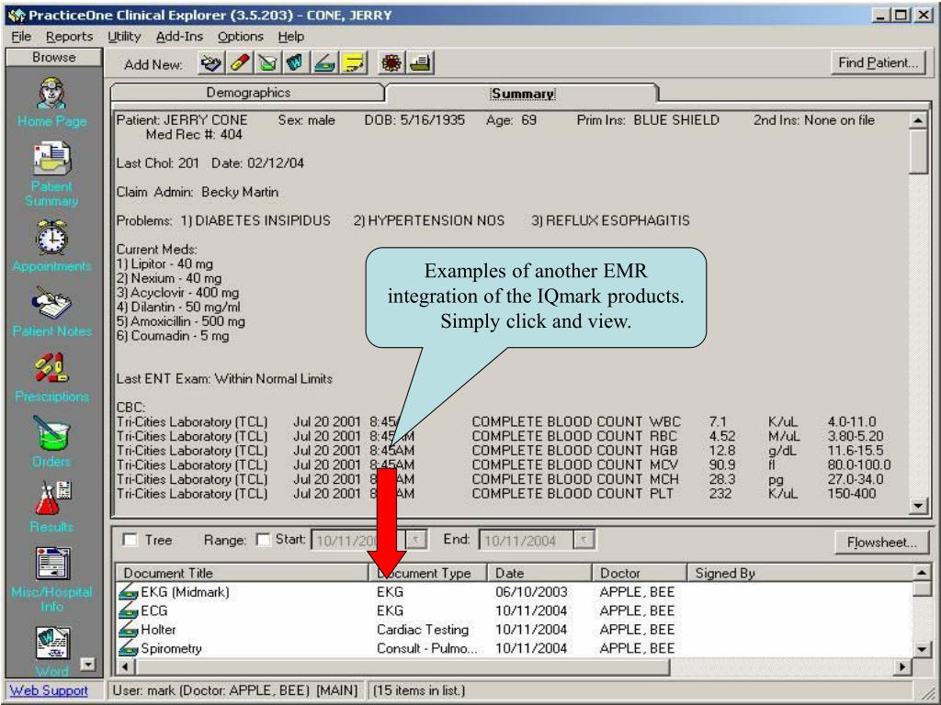The image size is (941, 705).
Task: Open the Reports menu
Action: tap(70, 37)
